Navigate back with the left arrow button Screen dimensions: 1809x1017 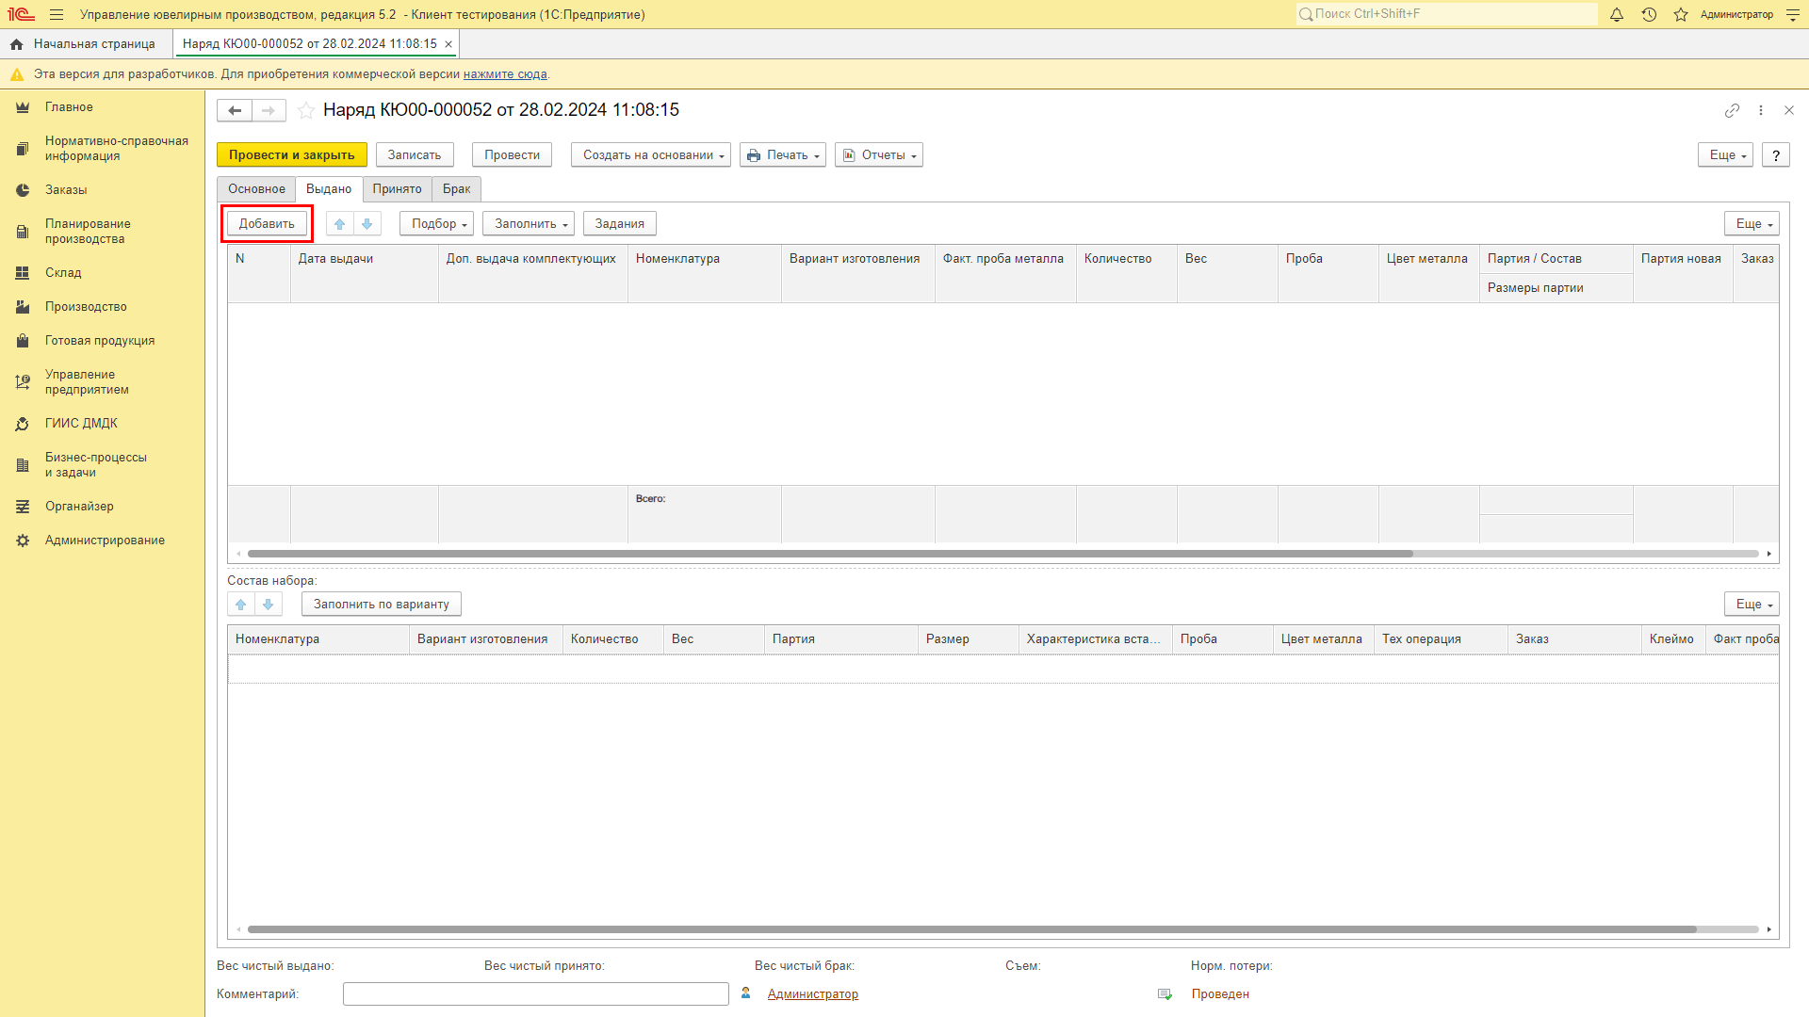pos(235,110)
